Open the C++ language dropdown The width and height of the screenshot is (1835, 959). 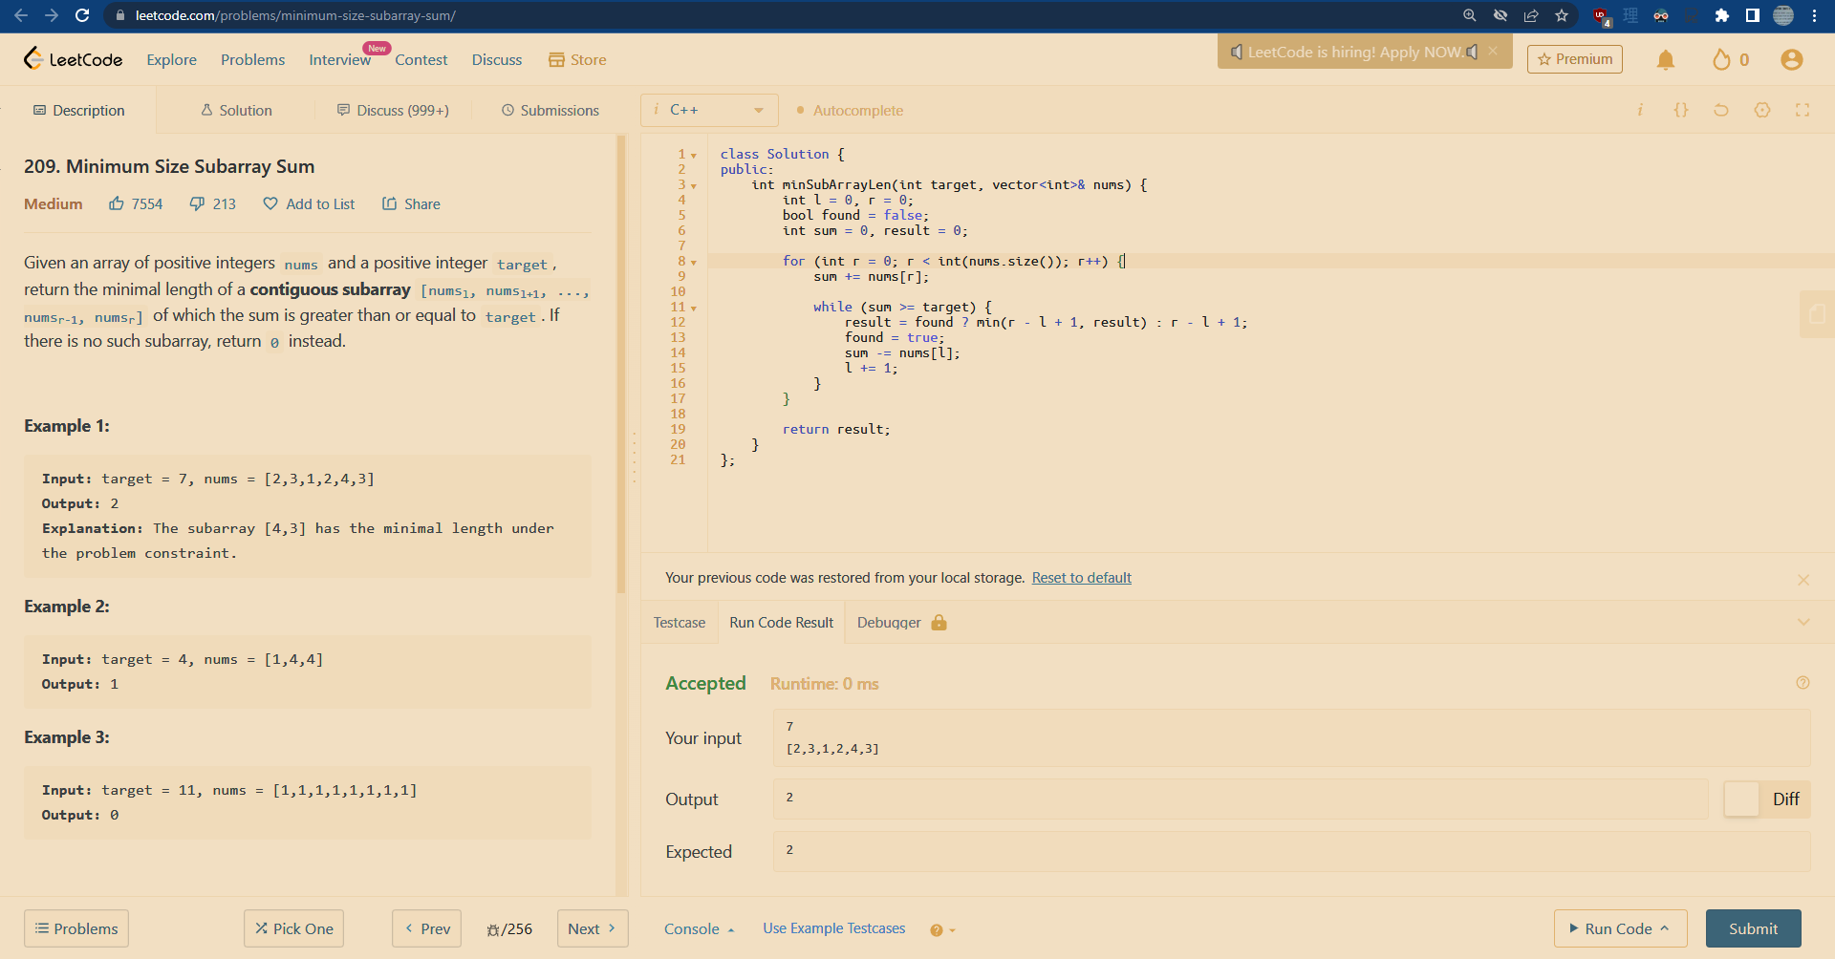[709, 110]
